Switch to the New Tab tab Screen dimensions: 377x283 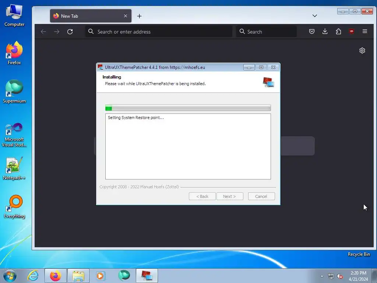tap(91, 16)
